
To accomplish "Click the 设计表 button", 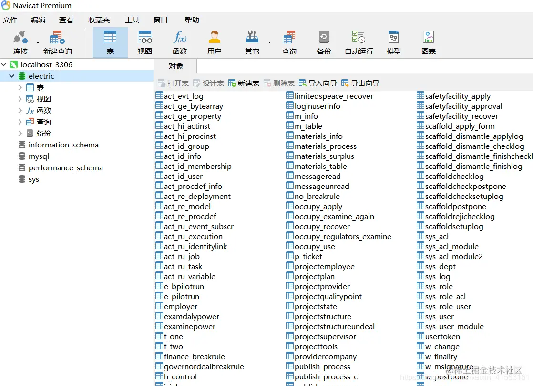I will (x=209, y=83).
